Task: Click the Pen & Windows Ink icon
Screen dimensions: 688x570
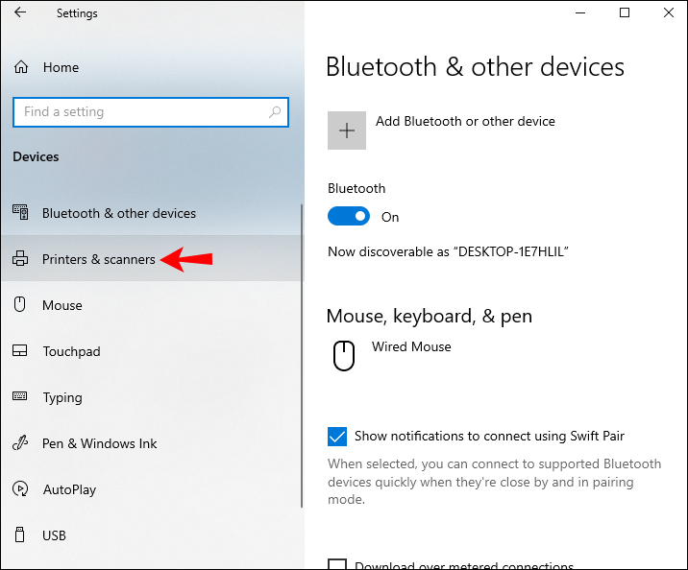Action: tap(20, 443)
